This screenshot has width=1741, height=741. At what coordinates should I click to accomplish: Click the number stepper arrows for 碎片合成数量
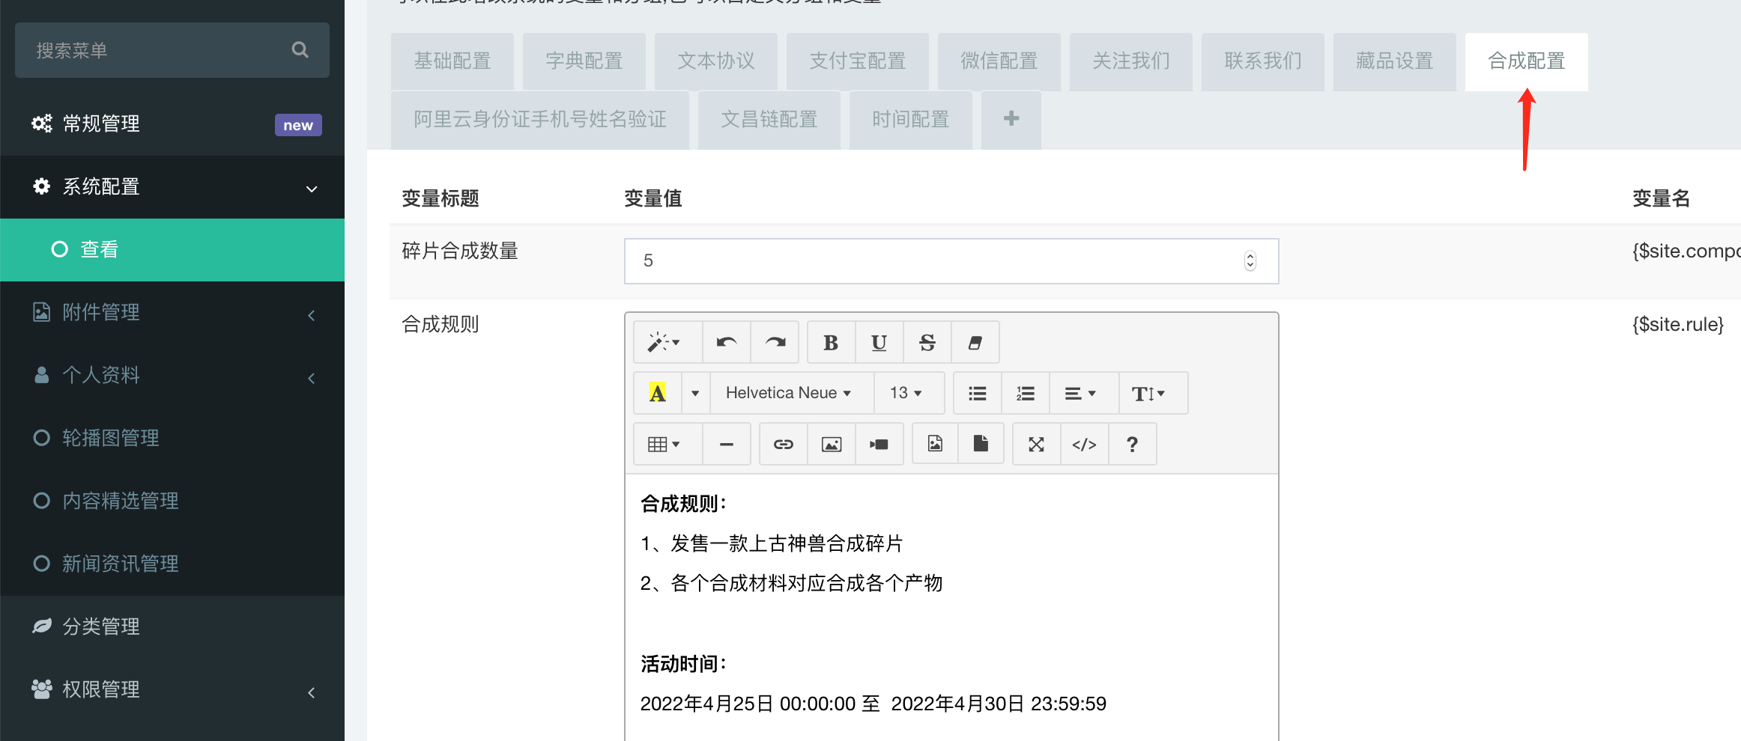tap(1250, 261)
